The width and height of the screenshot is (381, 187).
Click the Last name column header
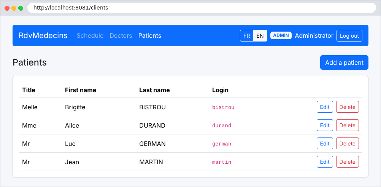click(154, 90)
